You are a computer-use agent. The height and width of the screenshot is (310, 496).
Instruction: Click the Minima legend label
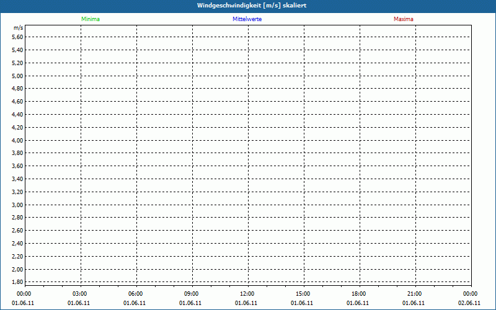tap(91, 19)
